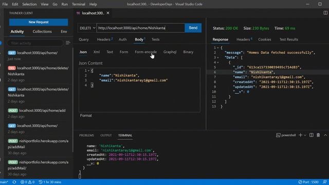
Task: Collapse response line 1 fold arrow
Action: tap(218, 48)
